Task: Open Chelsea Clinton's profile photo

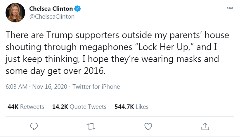Action: tap(15, 13)
